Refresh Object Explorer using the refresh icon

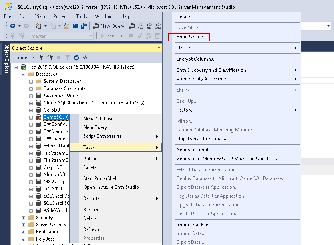click(x=76, y=58)
